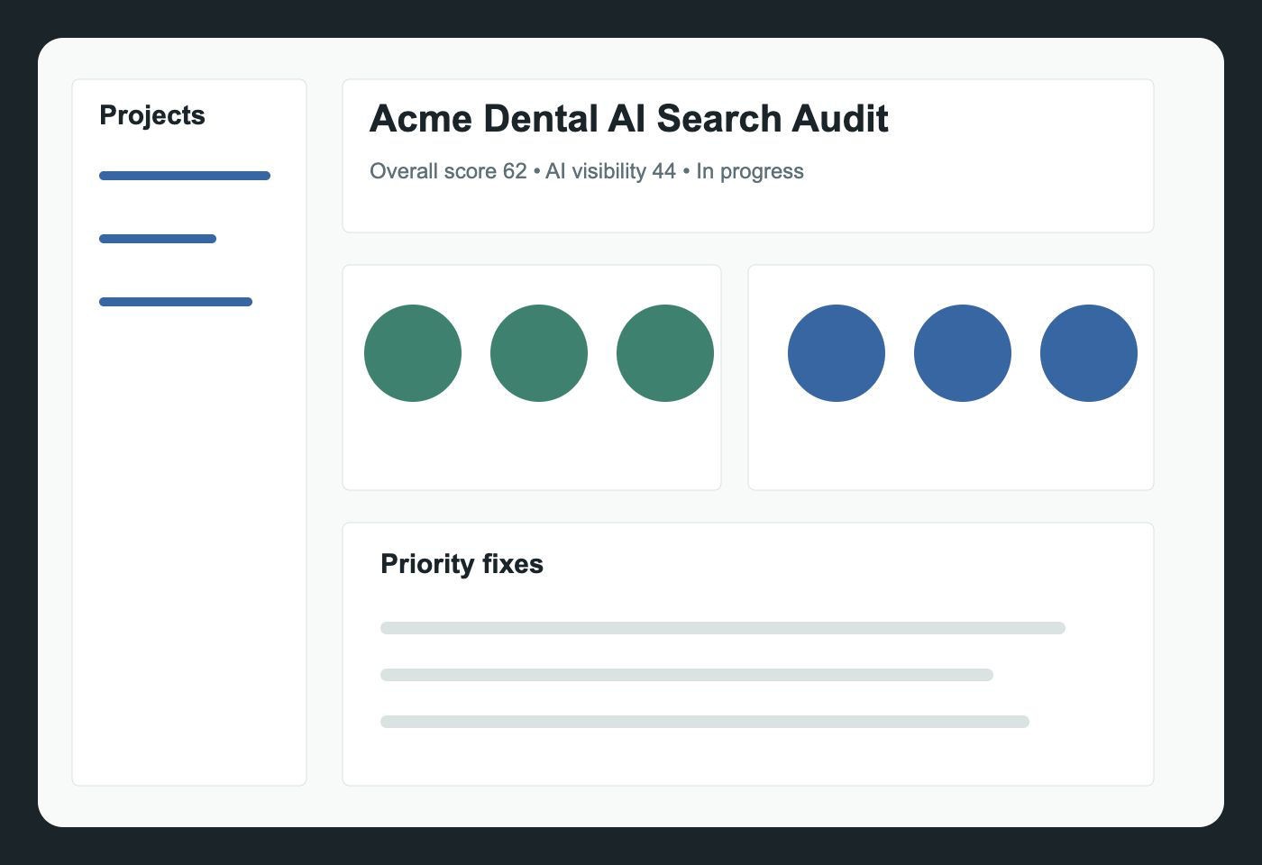Click the Priority fixes heading
This screenshot has height=865, width=1262.
(462, 564)
